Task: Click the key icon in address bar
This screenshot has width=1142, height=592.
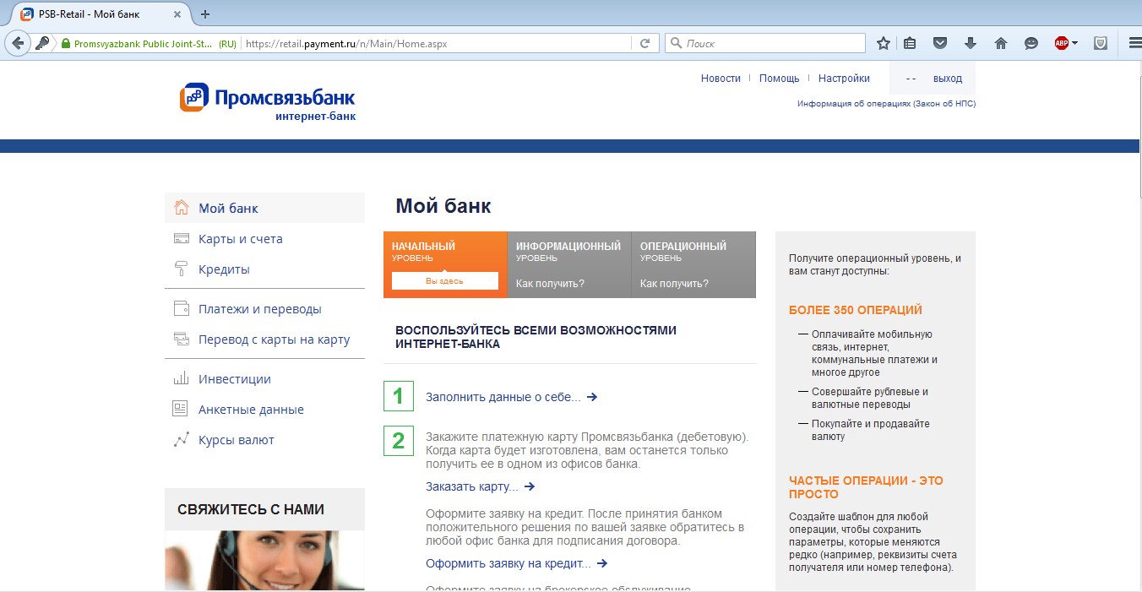Action: [x=42, y=43]
